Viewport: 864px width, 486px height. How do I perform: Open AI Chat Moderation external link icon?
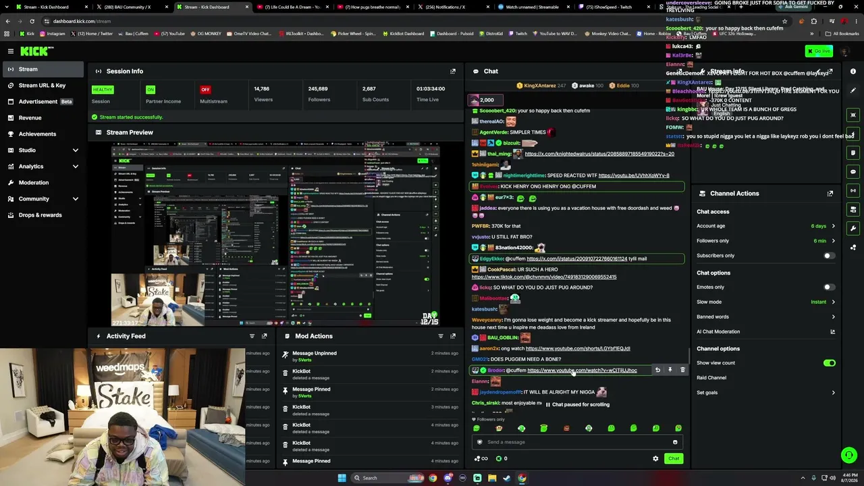[x=832, y=331]
